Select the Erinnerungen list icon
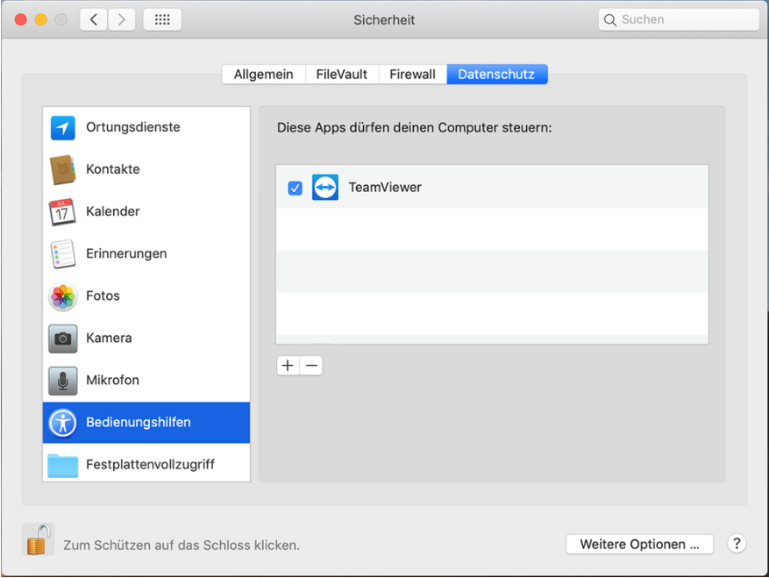 point(63,253)
